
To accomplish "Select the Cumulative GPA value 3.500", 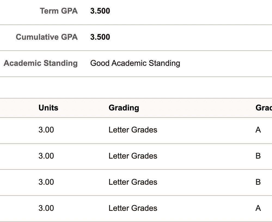I will tap(100, 37).
